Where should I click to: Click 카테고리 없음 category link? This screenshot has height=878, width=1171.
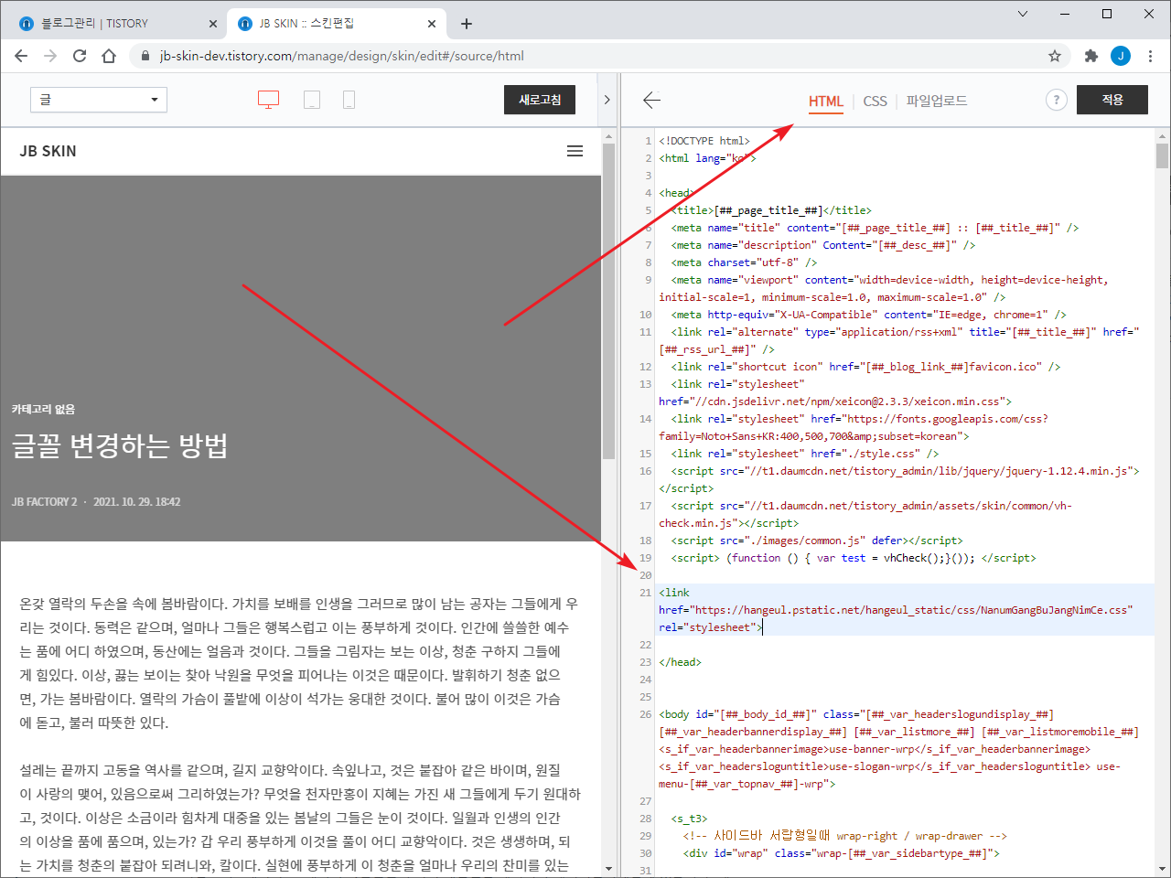(x=43, y=409)
